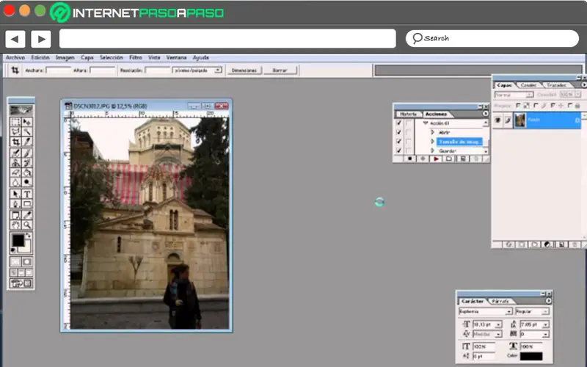This screenshot has height=367, width=587.
Task: Select the Horizontal Type tool
Action: click(27, 194)
